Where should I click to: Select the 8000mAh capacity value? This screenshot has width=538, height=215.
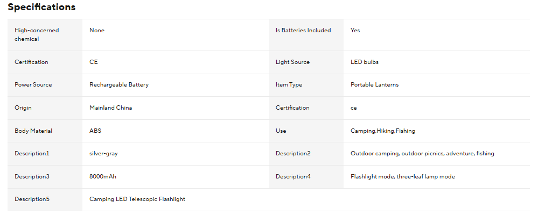coord(103,177)
